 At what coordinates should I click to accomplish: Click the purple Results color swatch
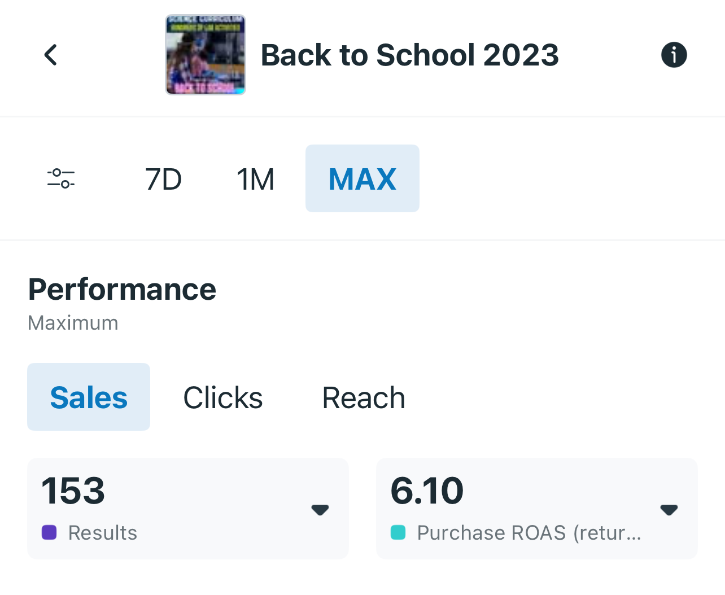[x=49, y=532]
